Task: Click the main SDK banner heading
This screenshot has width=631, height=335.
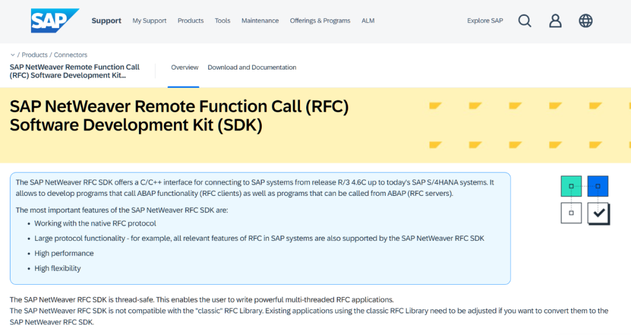Action: [179, 116]
